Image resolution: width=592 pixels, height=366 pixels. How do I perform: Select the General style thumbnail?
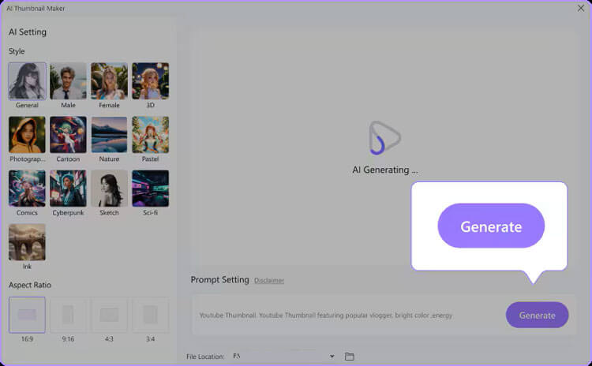[27, 80]
